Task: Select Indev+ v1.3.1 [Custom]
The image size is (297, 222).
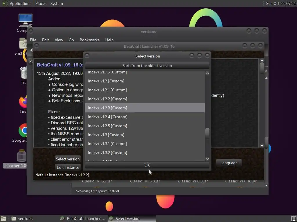Action: [145, 144]
